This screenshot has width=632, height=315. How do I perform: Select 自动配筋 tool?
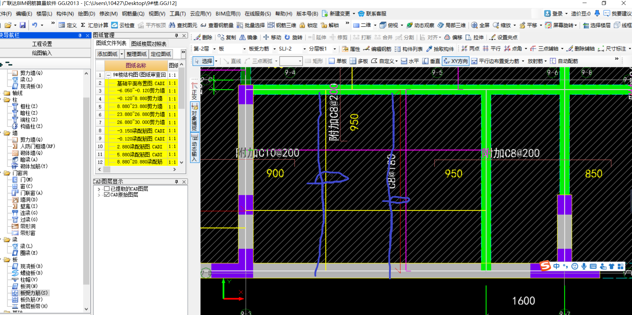[x=564, y=61]
